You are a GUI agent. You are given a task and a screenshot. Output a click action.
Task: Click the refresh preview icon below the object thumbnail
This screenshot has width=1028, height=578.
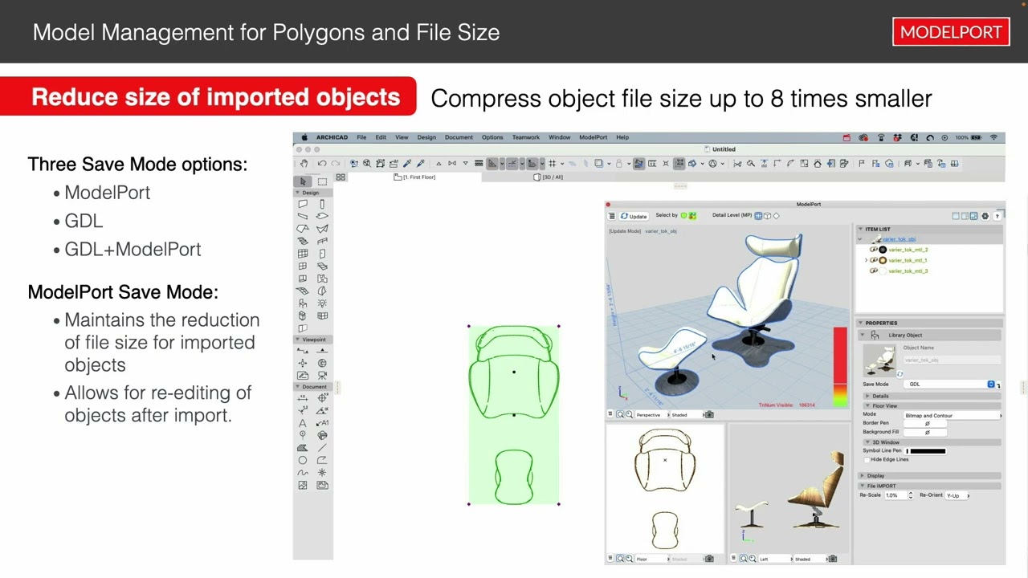899,374
